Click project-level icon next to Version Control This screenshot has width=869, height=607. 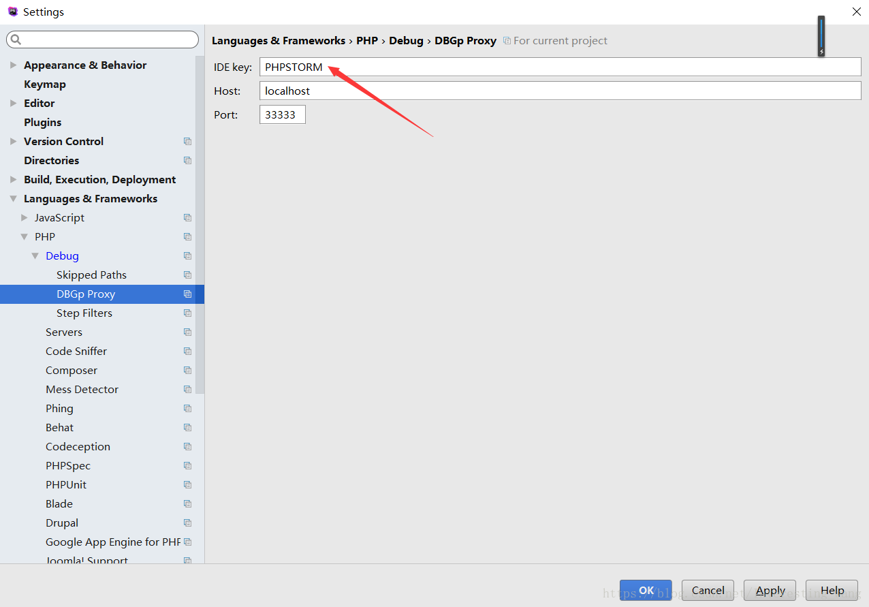tap(187, 142)
